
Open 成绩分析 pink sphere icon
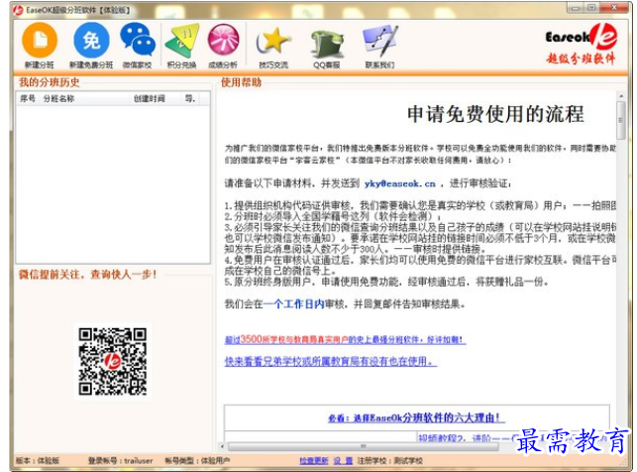[x=223, y=40]
